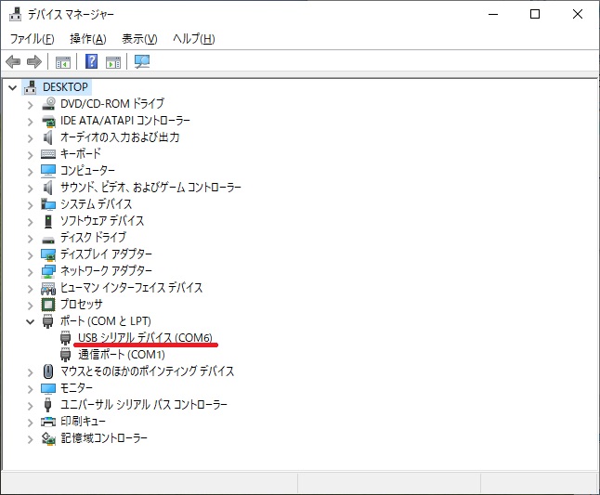Collapse the ポート (COM と LPT) category
The height and width of the screenshot is (495, 600).
point(31,321)
